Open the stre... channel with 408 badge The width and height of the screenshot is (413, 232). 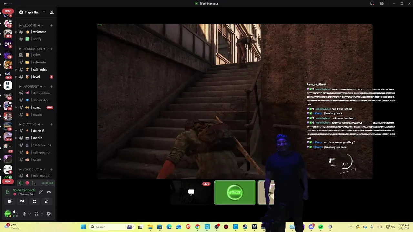36,107
